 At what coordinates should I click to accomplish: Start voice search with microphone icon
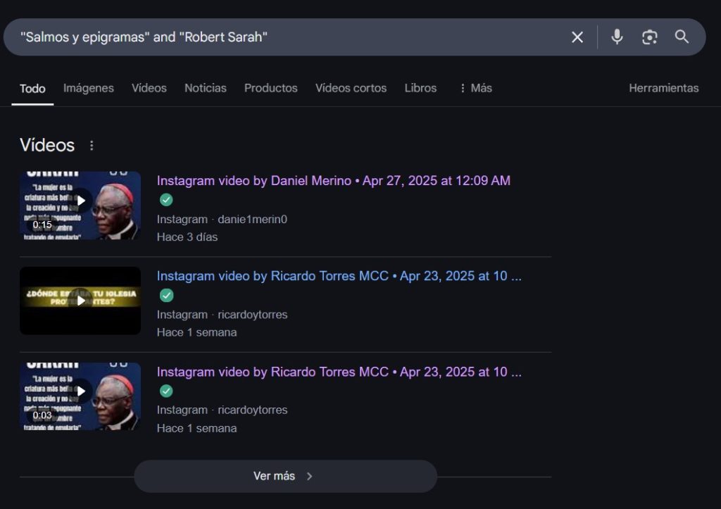[x=617, y=37]
